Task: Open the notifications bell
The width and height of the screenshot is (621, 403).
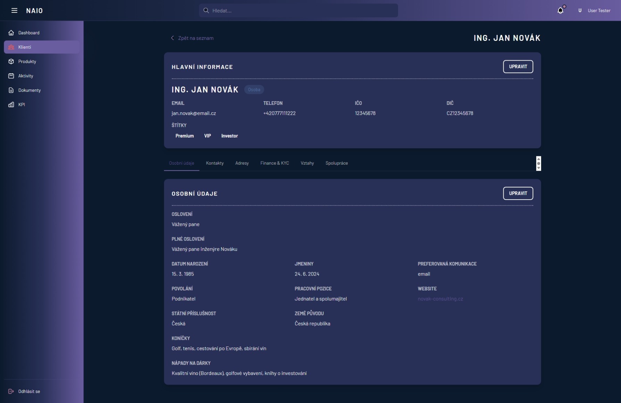Action: click(560, 10)
